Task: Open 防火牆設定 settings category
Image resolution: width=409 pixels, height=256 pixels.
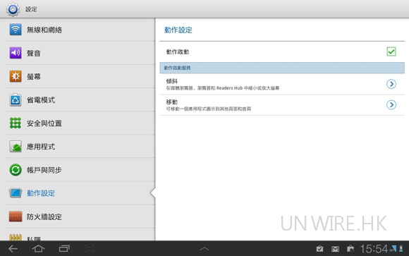Action: click(x=80, y=217)
